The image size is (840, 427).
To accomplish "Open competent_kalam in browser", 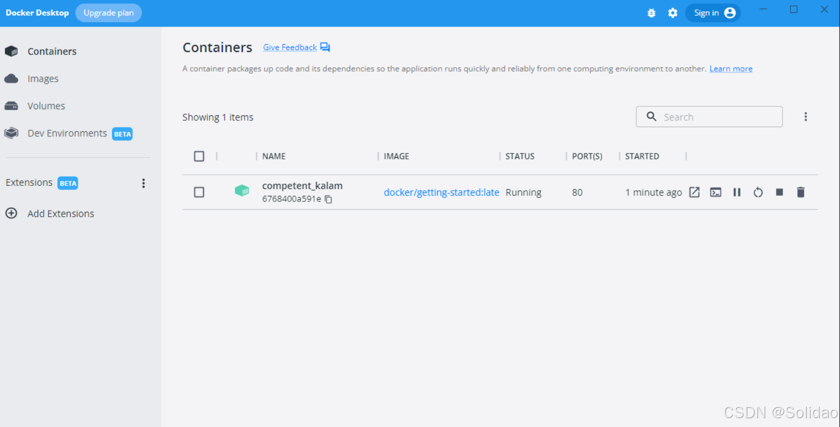I will pyautogui.click(x=694, y=192).
